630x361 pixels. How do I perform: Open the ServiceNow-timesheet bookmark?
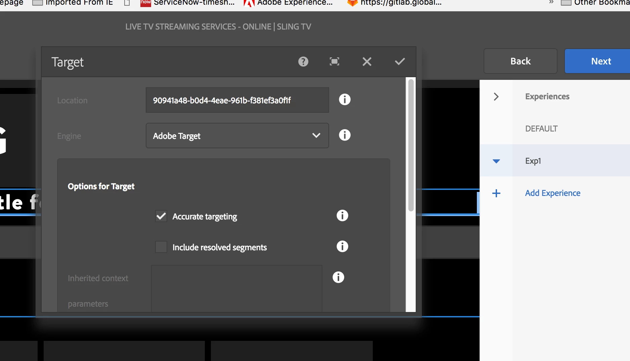pyautogui.click(x=188, y=3)
